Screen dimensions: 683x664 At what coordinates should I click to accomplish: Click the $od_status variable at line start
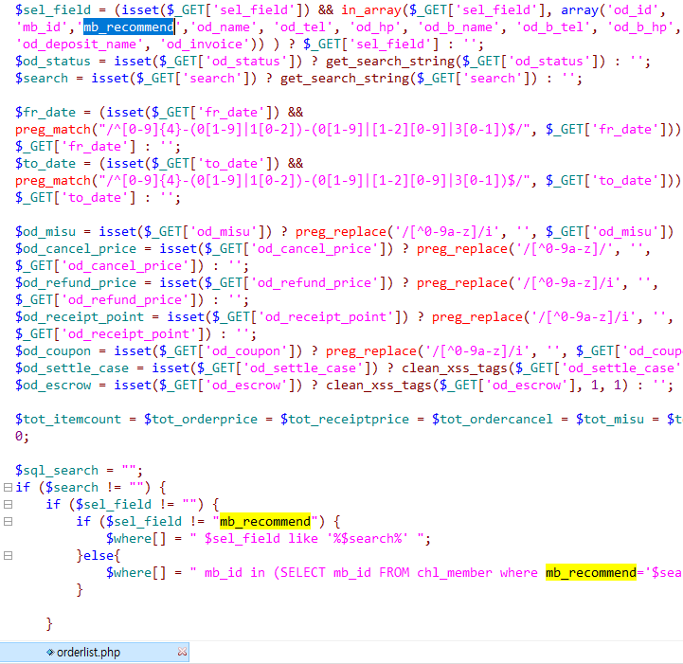pyautogui.click(x=53, y=62)
